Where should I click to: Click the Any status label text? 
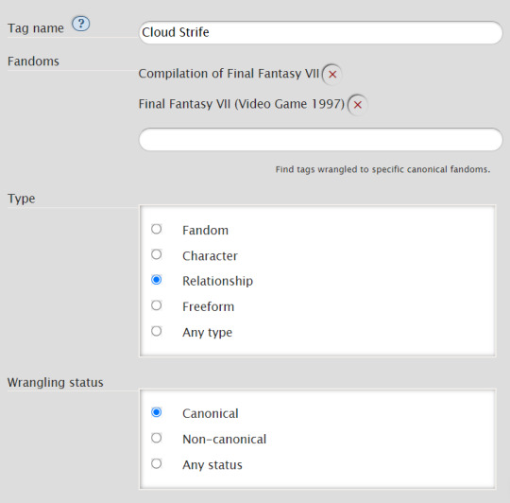(x=212, y=465)
